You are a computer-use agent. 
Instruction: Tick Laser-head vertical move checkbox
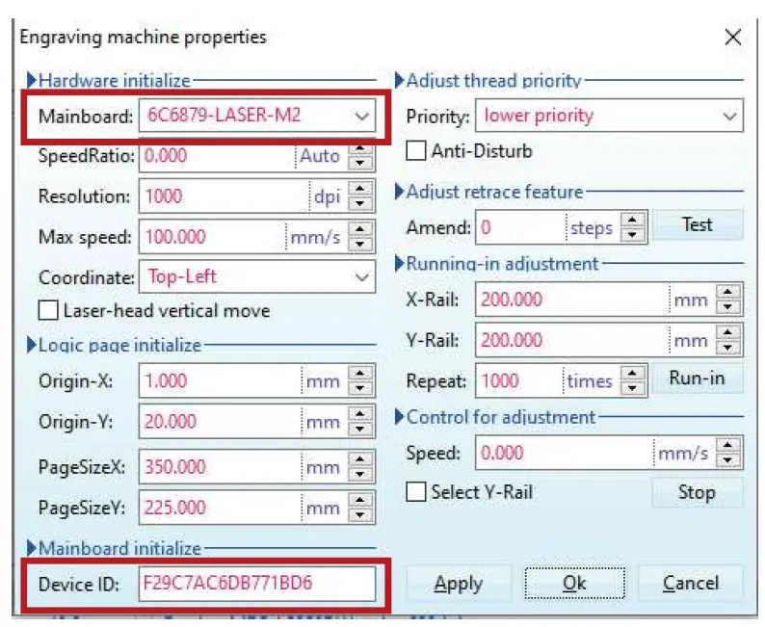click(x=48, y=310)
